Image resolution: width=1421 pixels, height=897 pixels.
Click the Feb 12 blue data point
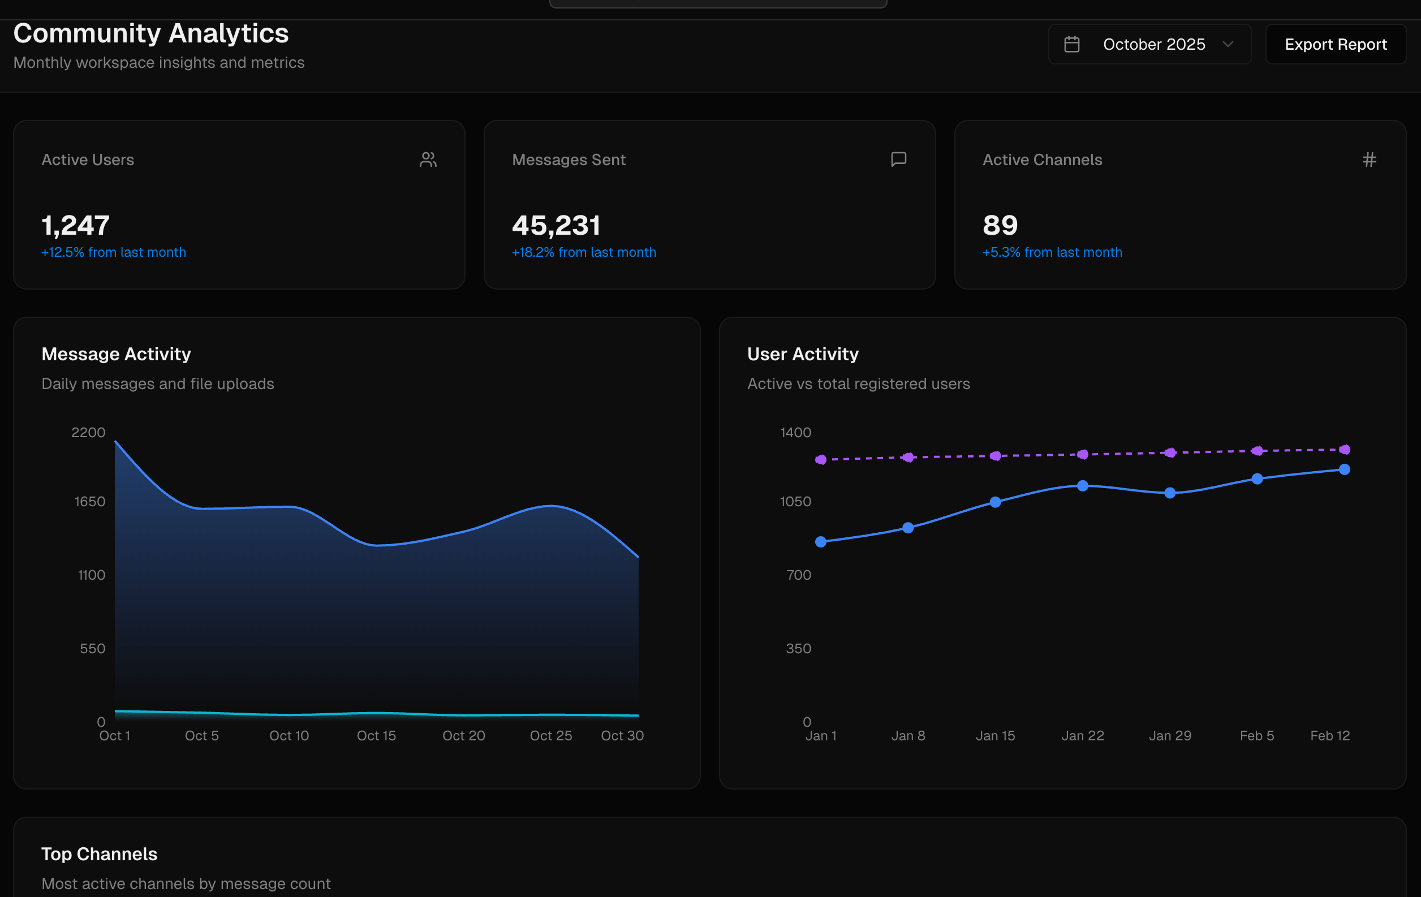1344,470
